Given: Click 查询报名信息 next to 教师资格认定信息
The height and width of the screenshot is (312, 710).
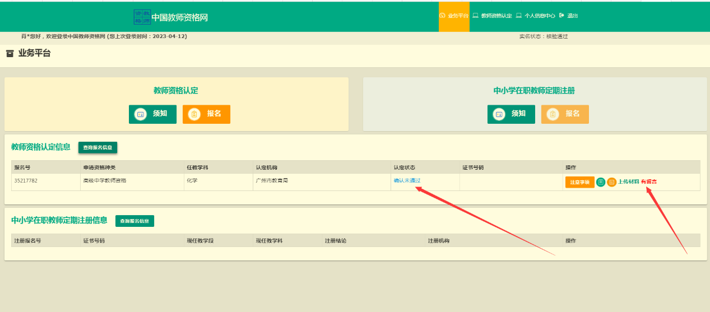Looking at the screenshot, I should pos(98,148).
